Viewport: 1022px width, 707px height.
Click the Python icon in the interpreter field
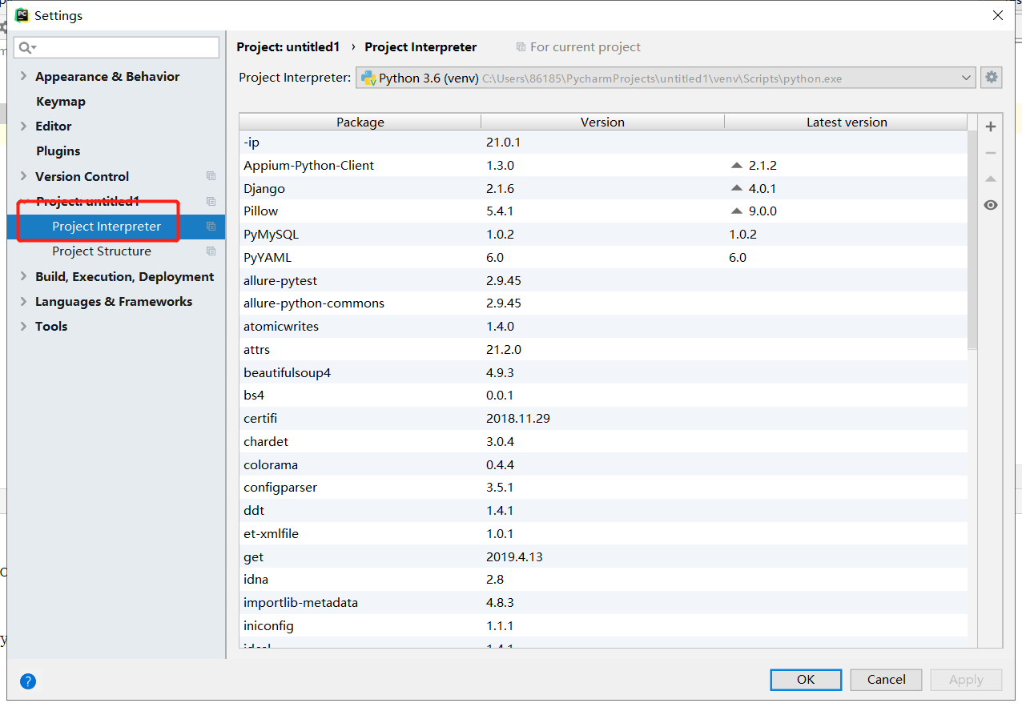click(368, 78)
